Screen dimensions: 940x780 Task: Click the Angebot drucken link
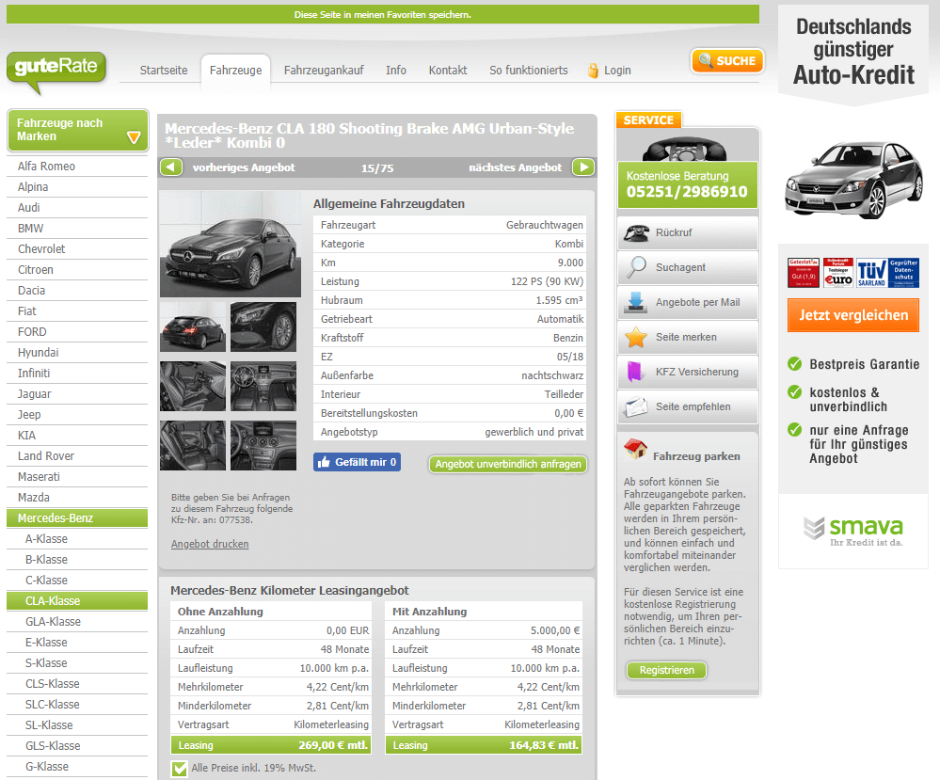tap(210, 544)
